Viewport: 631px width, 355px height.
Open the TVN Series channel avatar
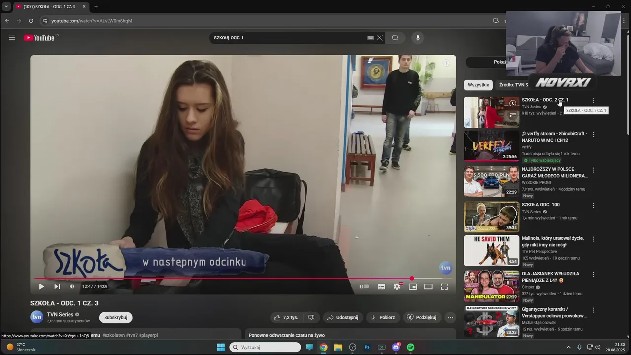pyautogui.click(x=37, y=317)
